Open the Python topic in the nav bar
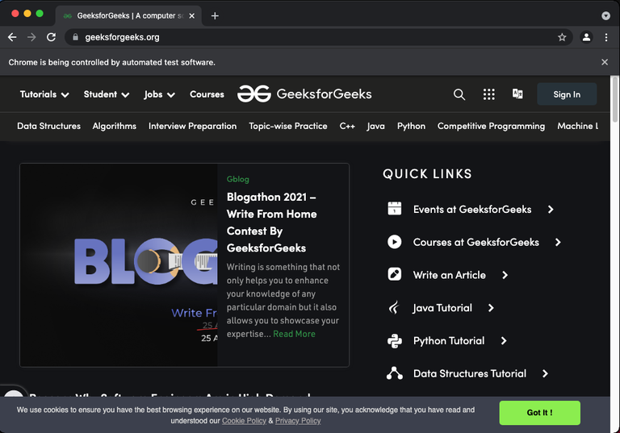The image size is (620, 433). [411, 126]
